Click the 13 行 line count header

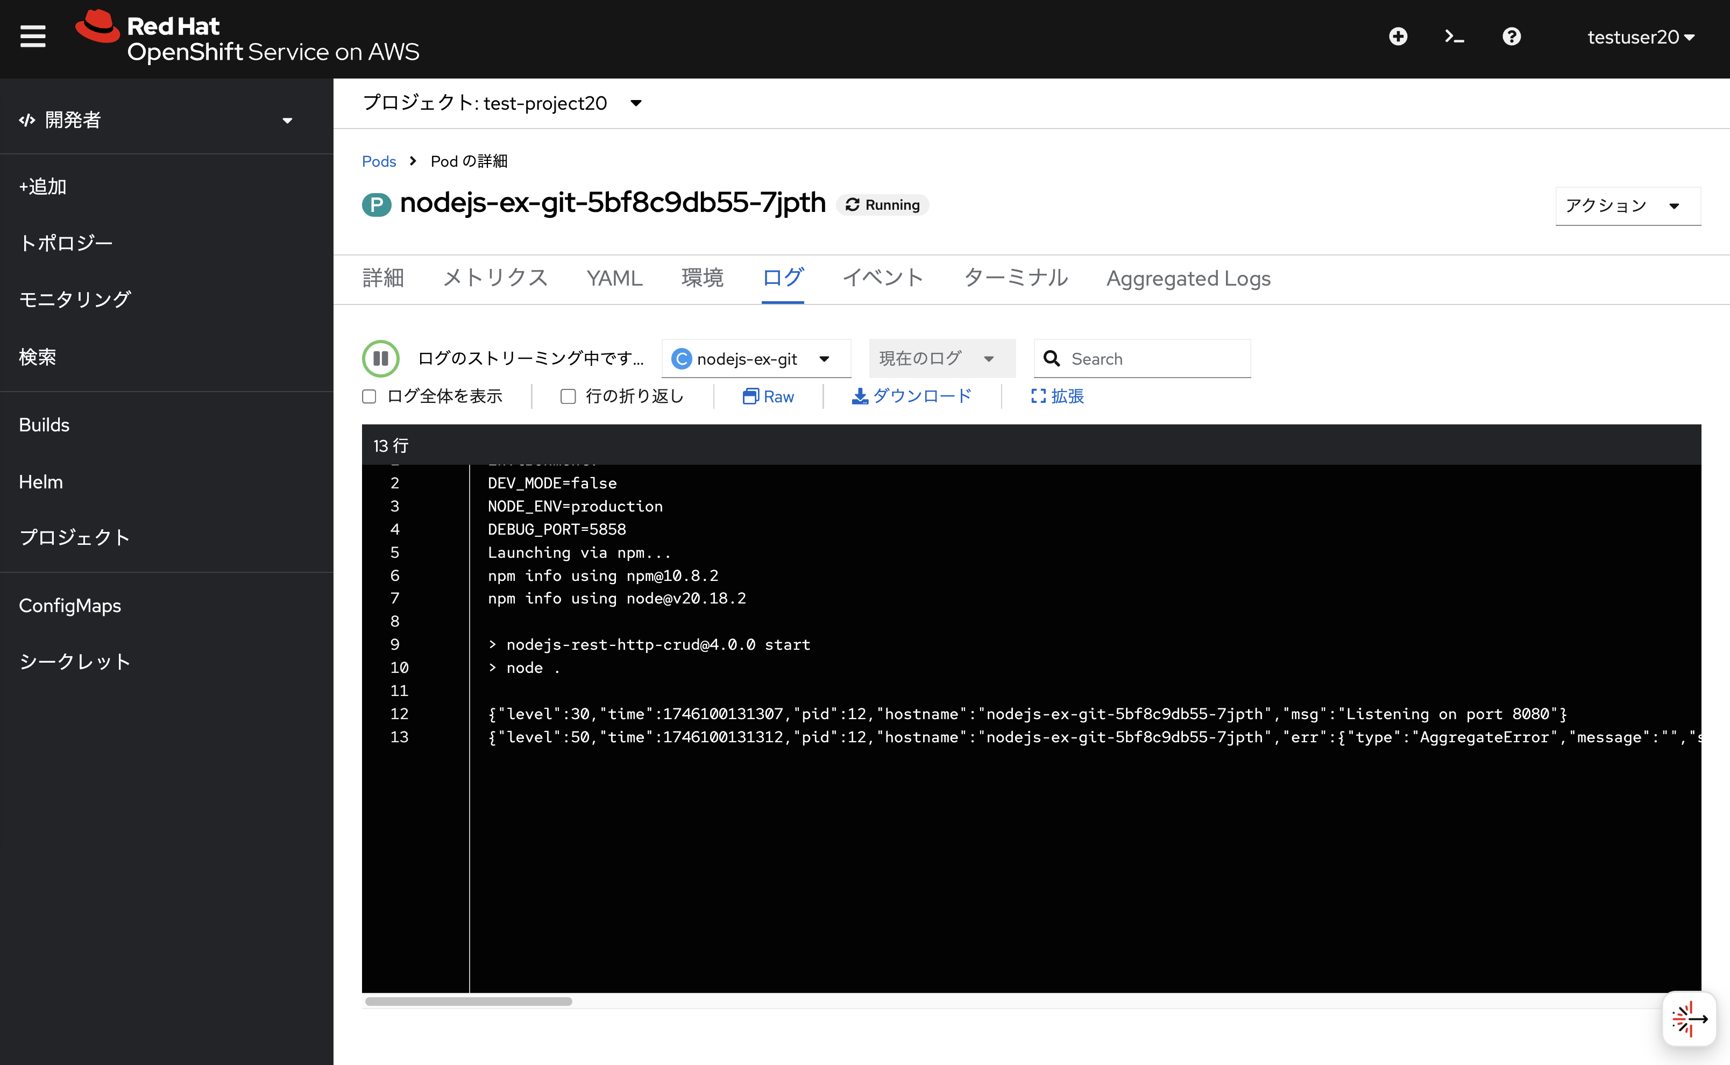(x=391, y=446)
